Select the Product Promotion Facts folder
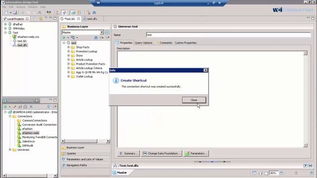 90,64
